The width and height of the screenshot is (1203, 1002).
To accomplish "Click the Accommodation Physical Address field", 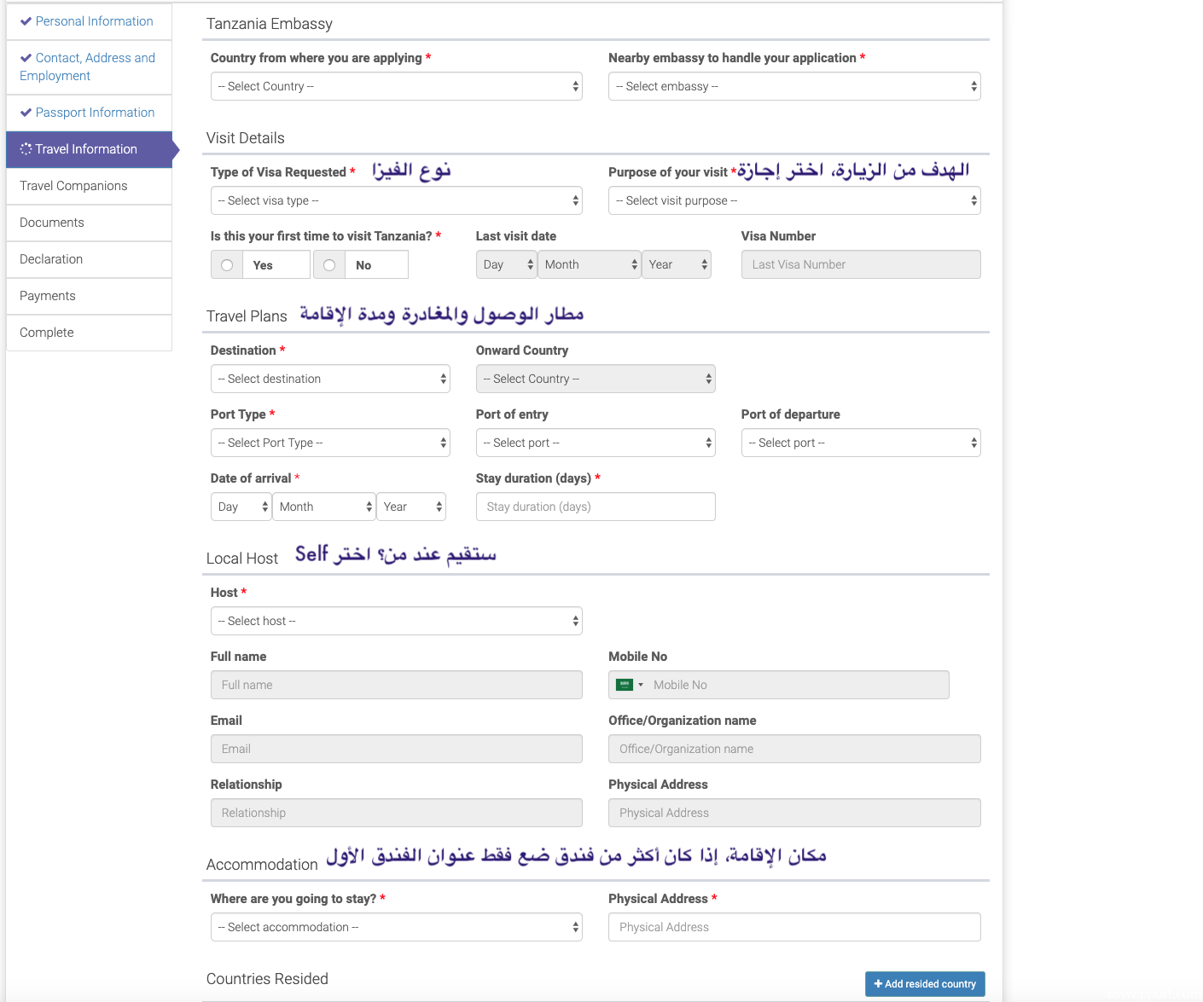I will pyautogui.click(x=793, y=927).
